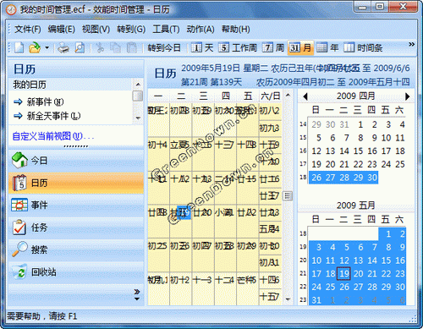Click the Cut scissors icon
423x329 pixels.
coord(100,47)
